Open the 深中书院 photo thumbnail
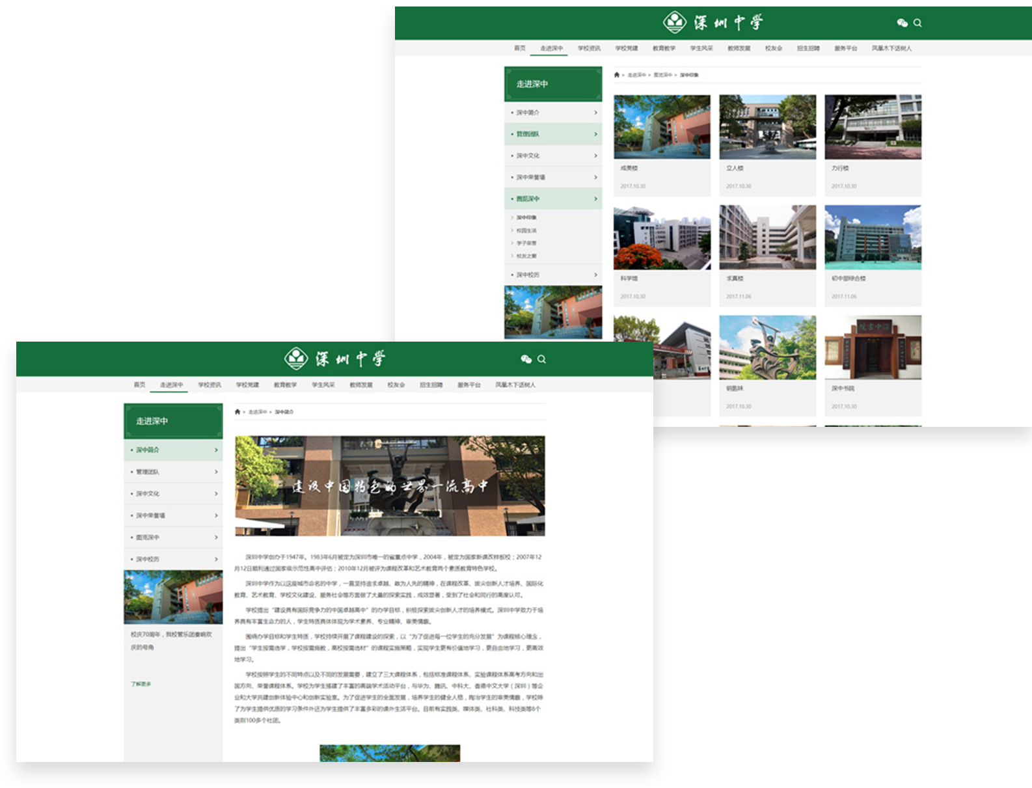1032x788 pixels. point(873,347)
